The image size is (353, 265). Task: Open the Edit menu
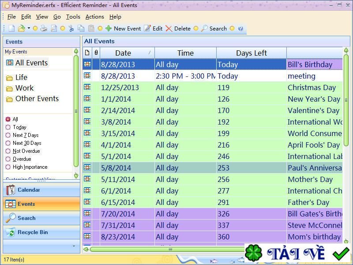point(26,17)
